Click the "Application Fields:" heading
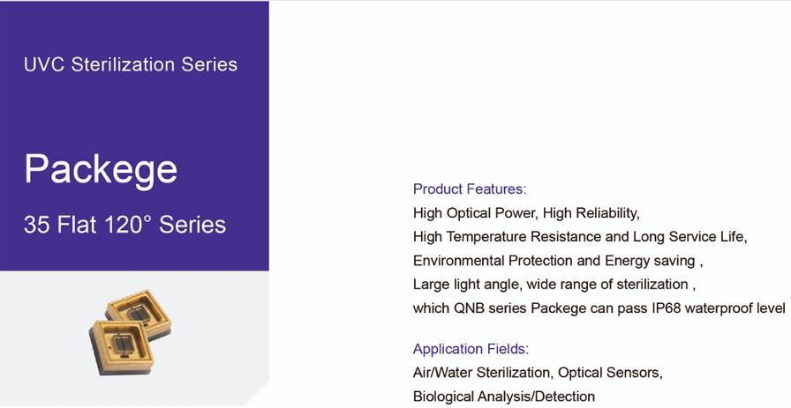 click(x=471, y=349)
